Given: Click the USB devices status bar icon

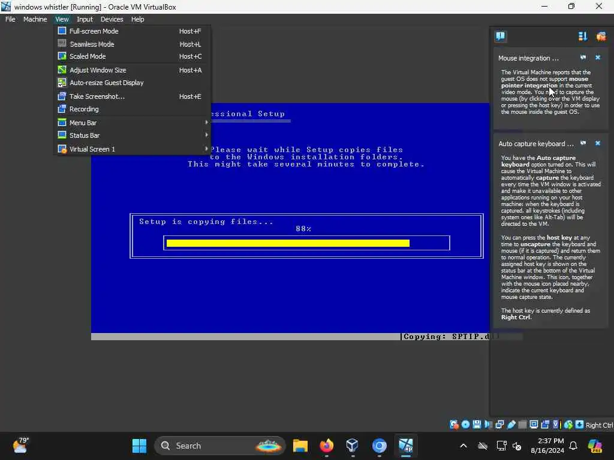Looking at the screenshot, I should tap(511, 425).
